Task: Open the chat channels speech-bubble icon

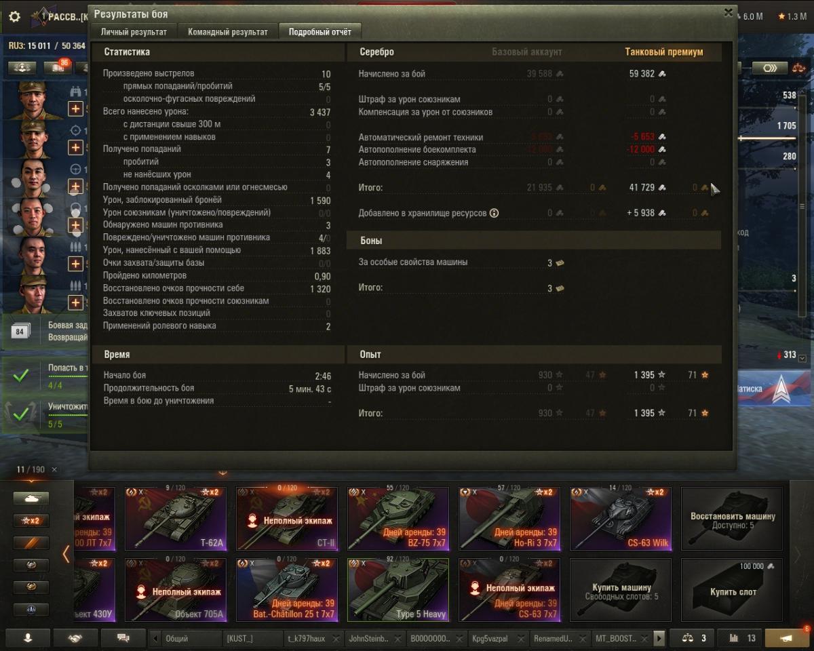Action: click(x=123, y=638)
